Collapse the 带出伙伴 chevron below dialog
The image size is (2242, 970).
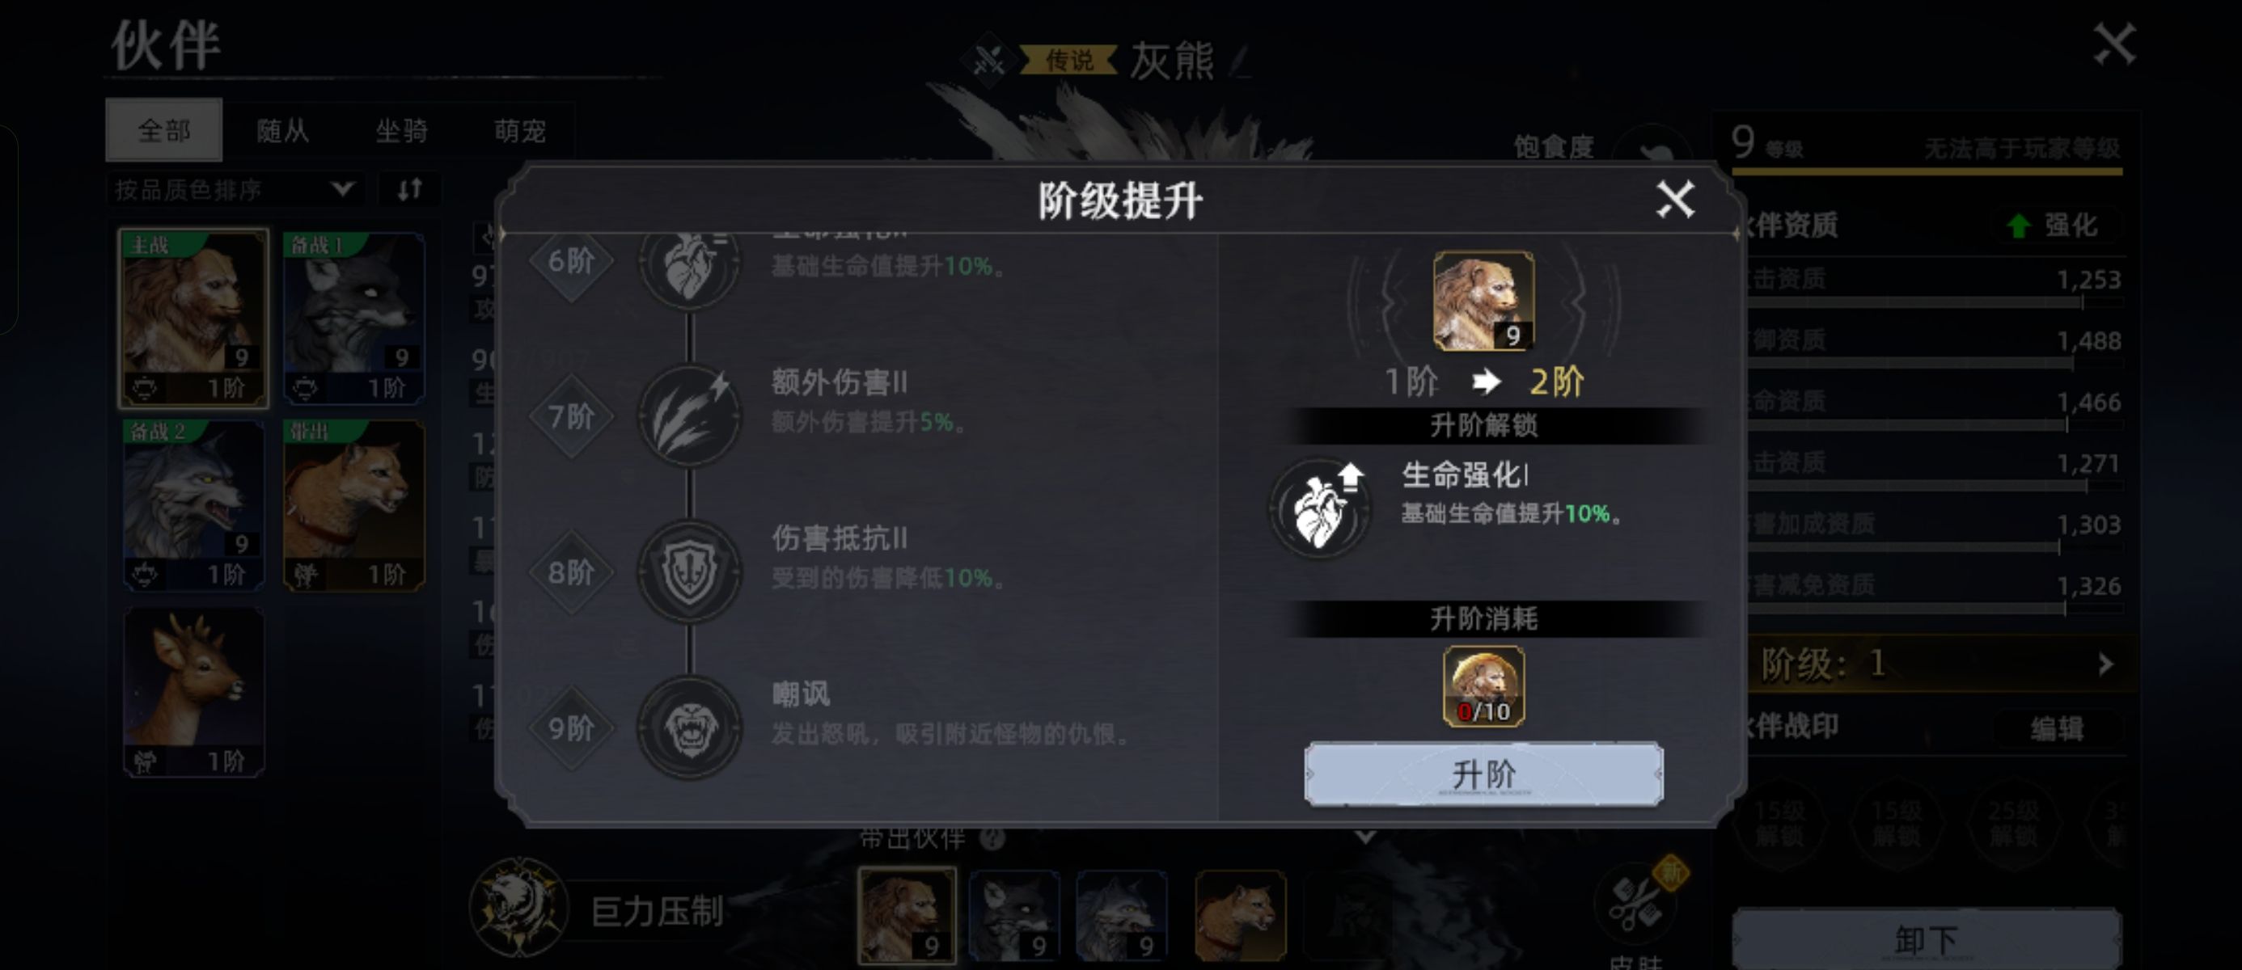(1365, 837)
